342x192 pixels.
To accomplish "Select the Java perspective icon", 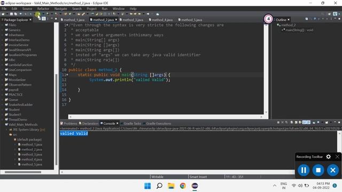I will [x=335, y=14].
